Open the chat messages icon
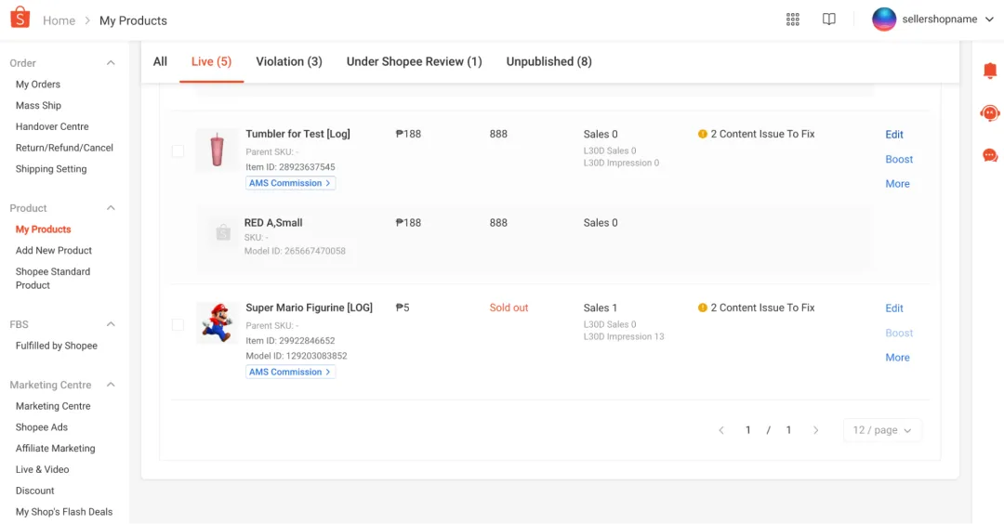The image size is (1004, 524). [x=990, y=155]
